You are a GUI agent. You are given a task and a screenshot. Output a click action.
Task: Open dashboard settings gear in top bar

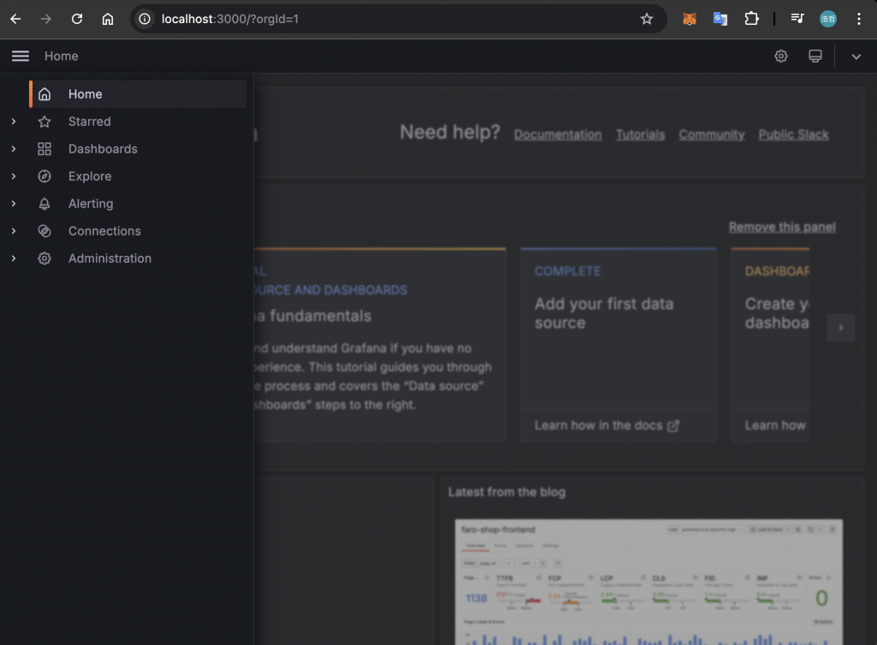(x=781, y=56)
